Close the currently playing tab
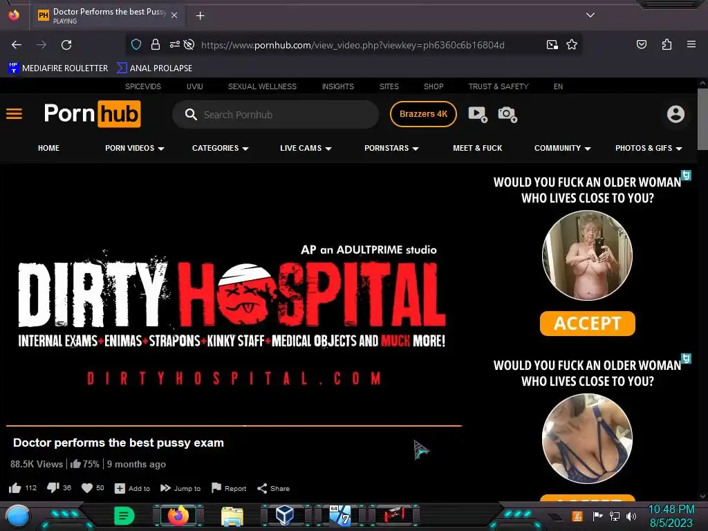This screenshot has height=531, width=708. pos(174,15)
